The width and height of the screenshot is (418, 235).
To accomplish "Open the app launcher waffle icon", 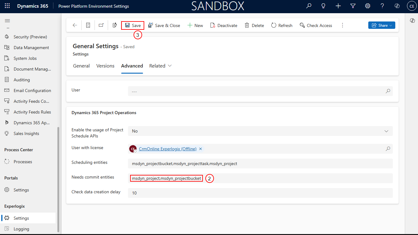I will 7,6.
